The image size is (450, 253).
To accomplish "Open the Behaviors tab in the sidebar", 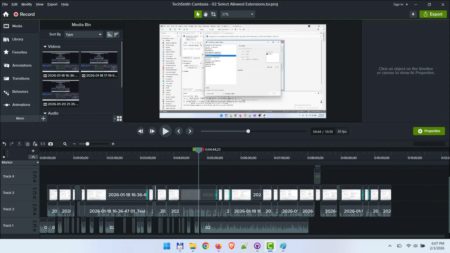I will click(20, 91).
